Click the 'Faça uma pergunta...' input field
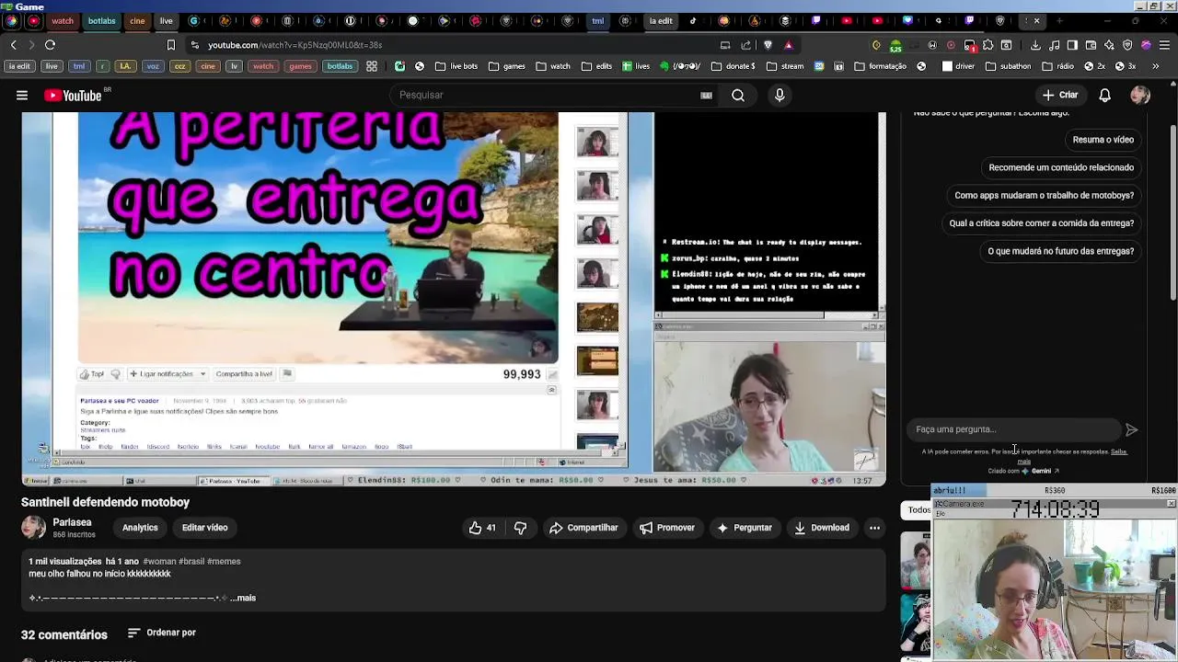This screenshot has height=662, width=1178. click(x=1012, y=429)
